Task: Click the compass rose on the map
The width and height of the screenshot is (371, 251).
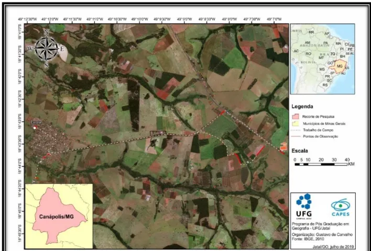Action: point(46,49)
